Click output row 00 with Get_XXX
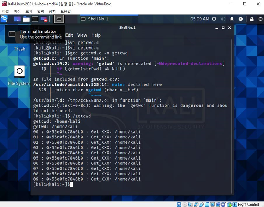Screen dimensions: 264x207 (87, 132)
